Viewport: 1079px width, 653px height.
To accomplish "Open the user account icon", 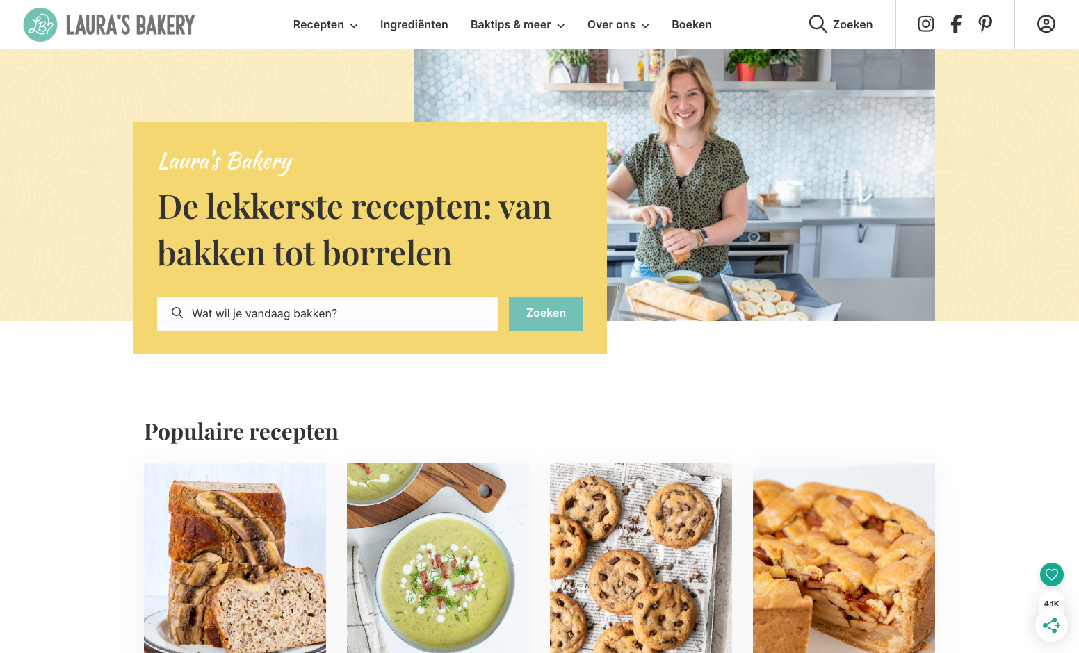I will tap(1046, 24).
